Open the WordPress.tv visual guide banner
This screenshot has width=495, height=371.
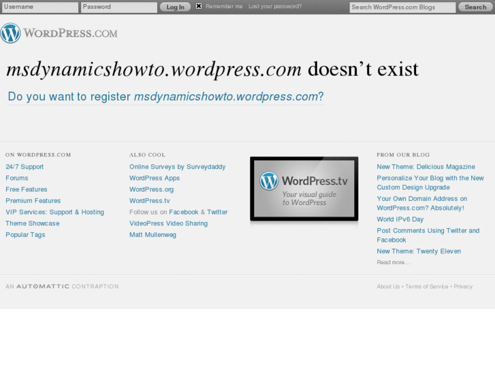click(x=304, y=189)
